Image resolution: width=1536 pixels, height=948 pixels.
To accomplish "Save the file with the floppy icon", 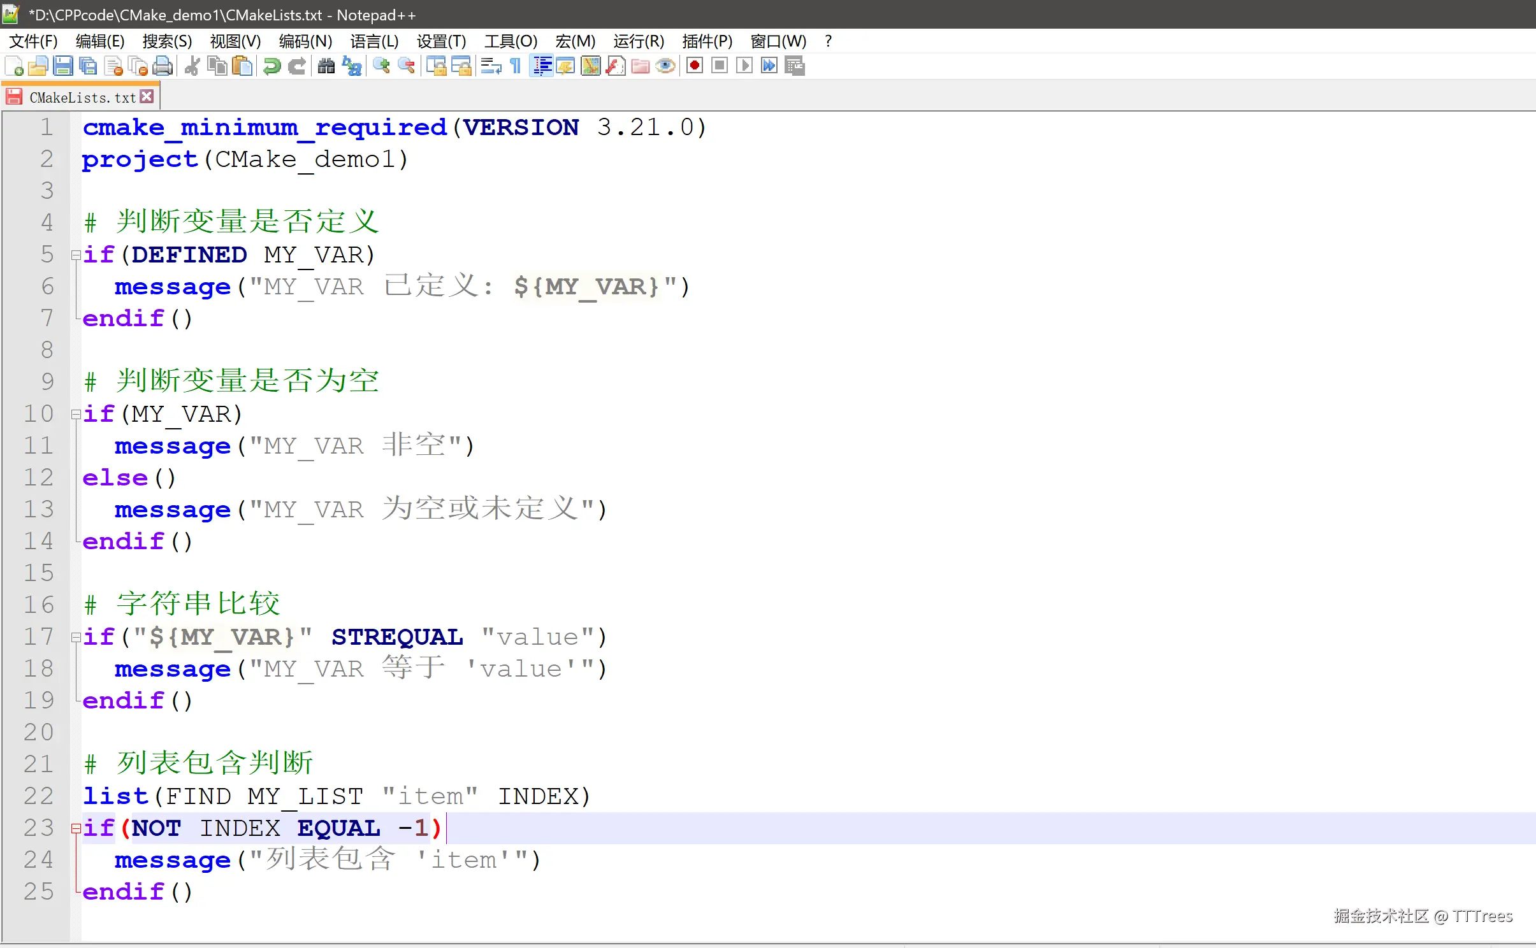I will (x=63, y=66).
